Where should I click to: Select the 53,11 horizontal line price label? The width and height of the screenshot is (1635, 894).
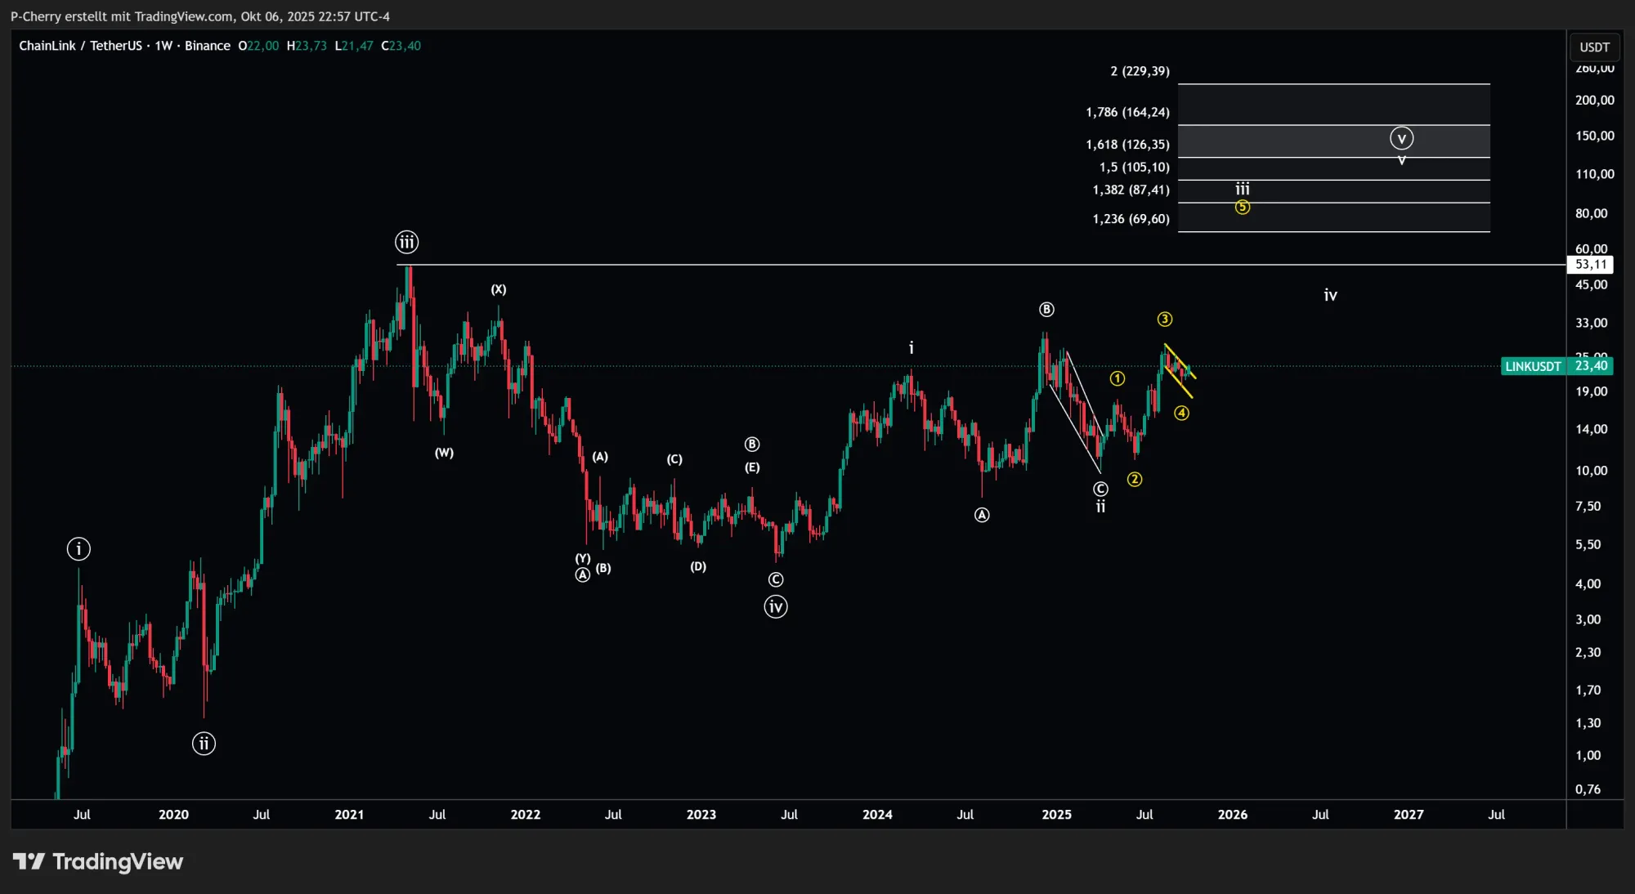point(1590,265)
